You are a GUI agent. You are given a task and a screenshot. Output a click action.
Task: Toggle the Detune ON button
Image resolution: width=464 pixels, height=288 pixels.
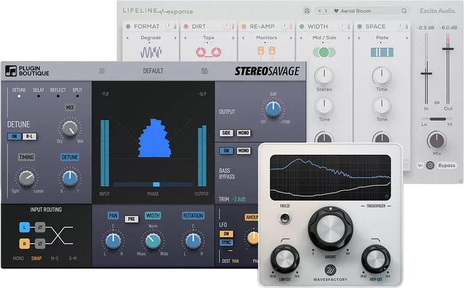[x=14, y=136]
